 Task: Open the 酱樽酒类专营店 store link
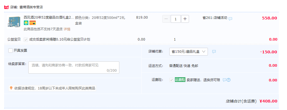point(31,7)
